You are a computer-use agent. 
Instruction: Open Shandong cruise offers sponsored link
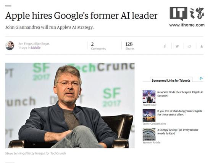coord(180,113)
